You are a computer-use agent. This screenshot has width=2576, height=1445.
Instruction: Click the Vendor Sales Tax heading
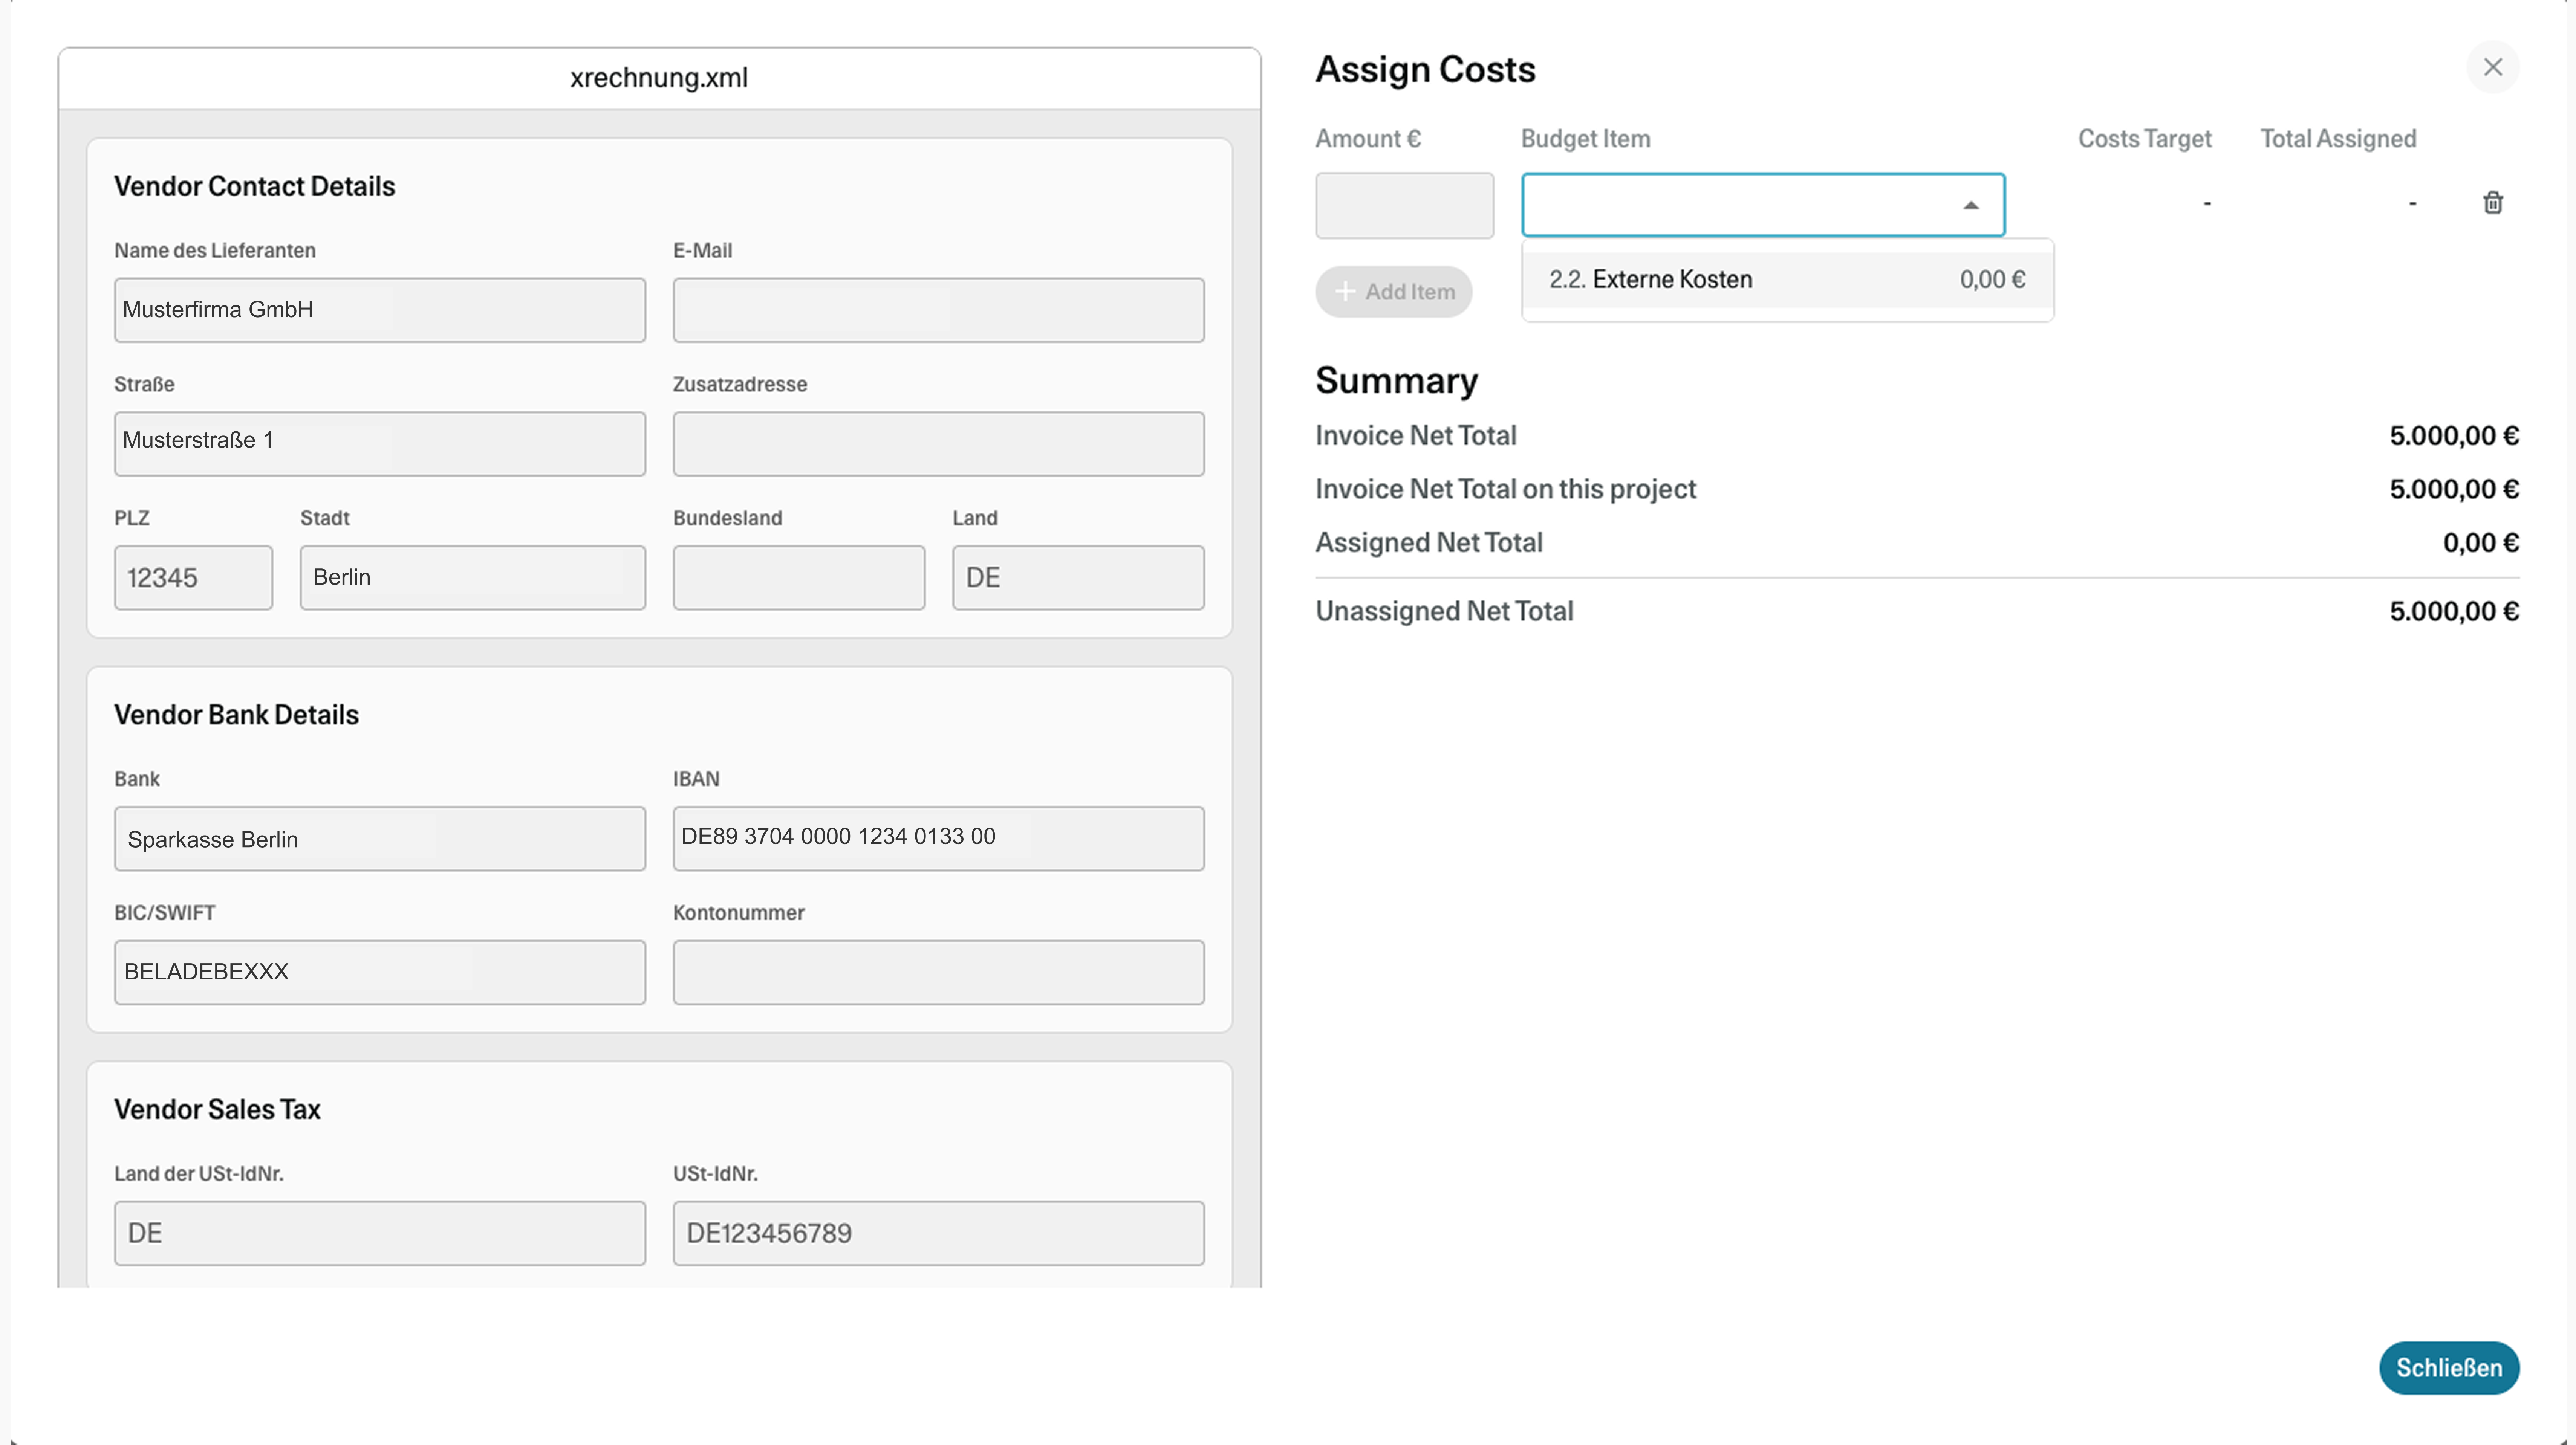pyautogui.click(x=217, y=1110)
